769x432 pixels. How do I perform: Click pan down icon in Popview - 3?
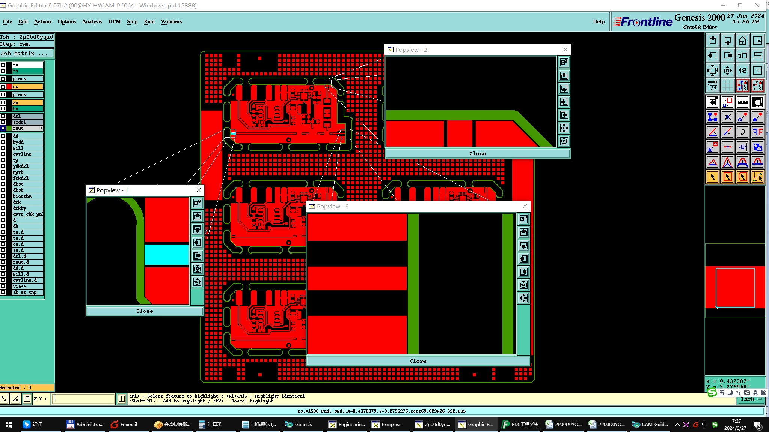523,246
